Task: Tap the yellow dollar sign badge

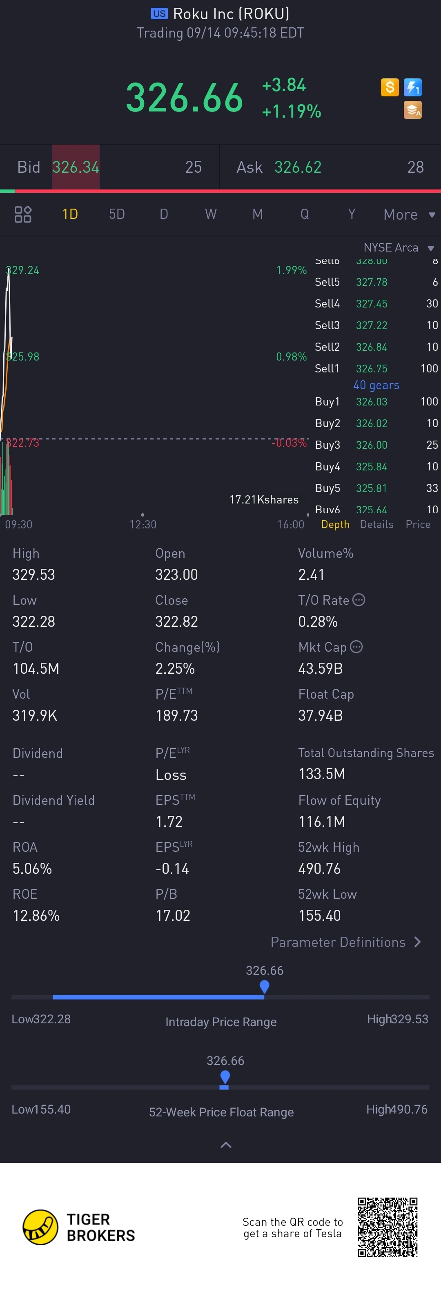Action: 389,87
